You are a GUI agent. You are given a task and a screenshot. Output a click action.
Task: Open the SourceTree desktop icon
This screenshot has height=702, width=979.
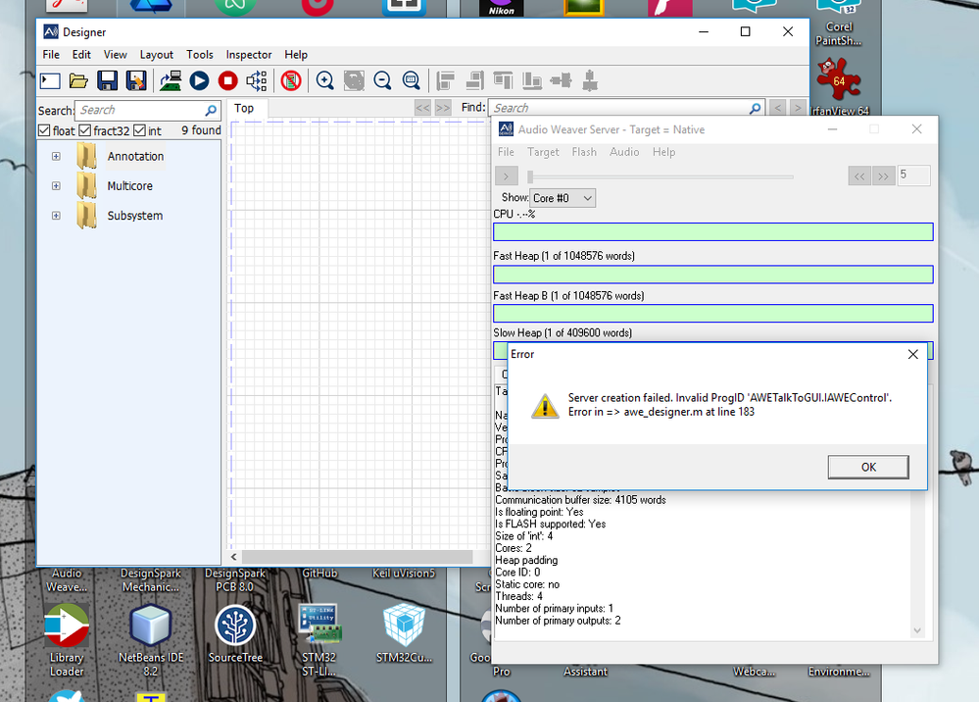pyautogui.click(x=235, y=634)
